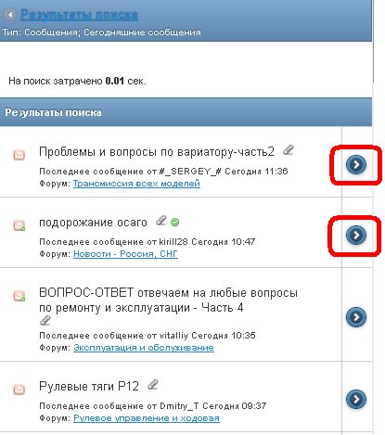The height and width of the screenshot is (435, 385).
Task: Open forum link Эксплуатация и обслуживание
Action: [x=144, y=348]
